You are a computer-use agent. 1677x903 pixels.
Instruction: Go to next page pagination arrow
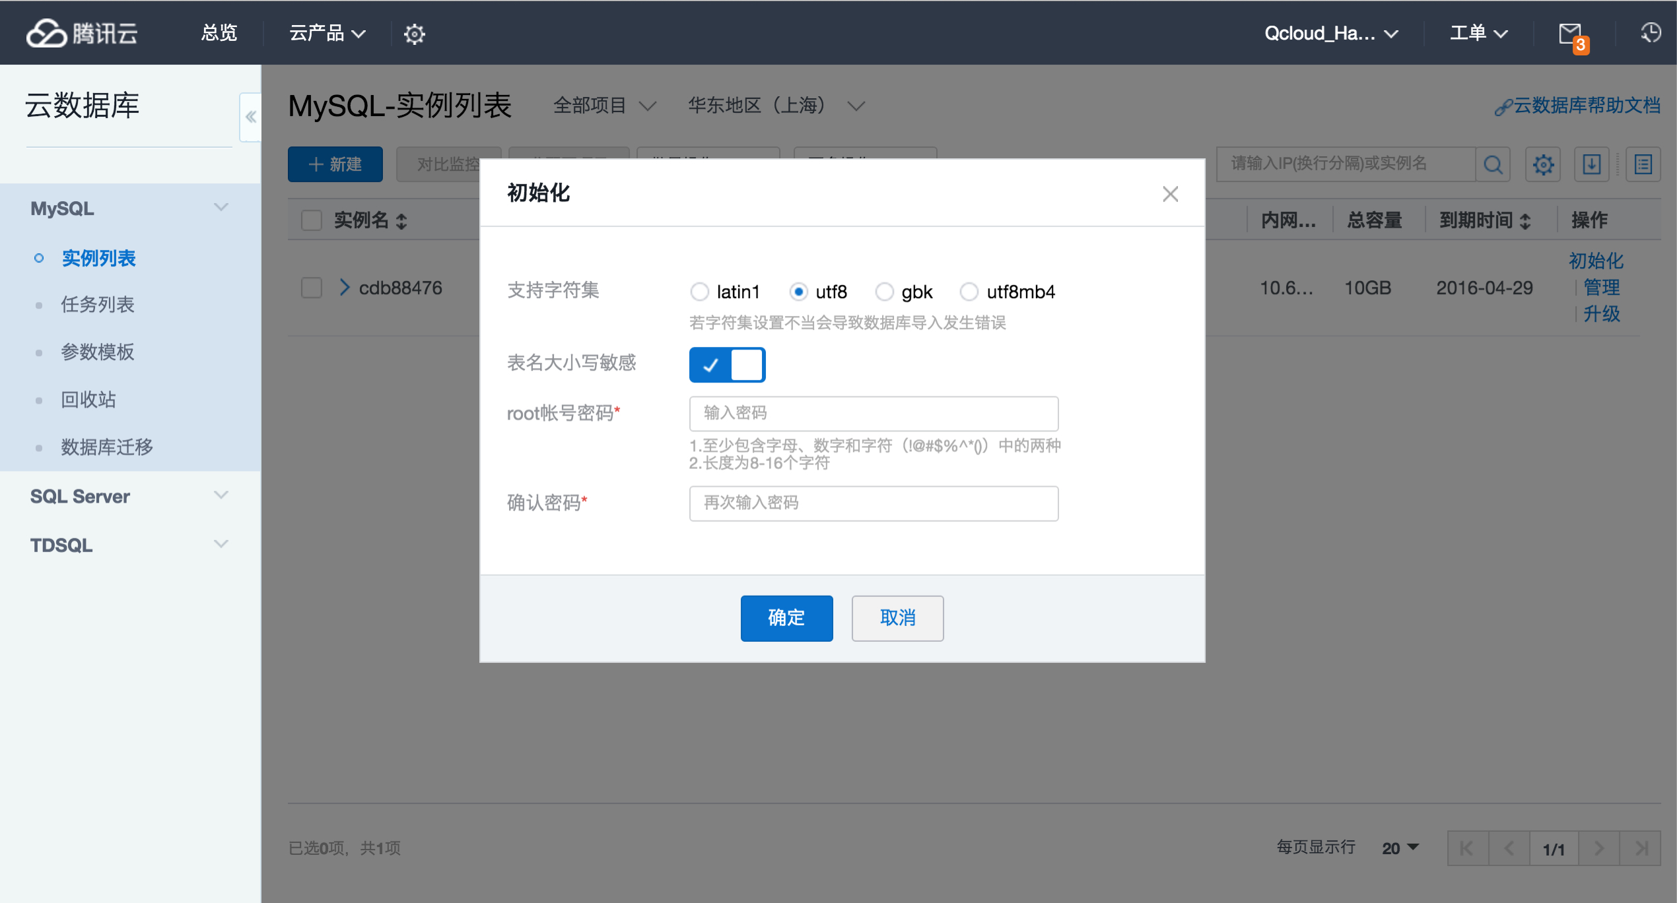[1598, 848]
